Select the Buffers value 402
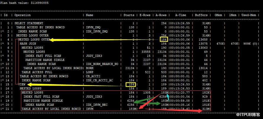 pos(205,80)
